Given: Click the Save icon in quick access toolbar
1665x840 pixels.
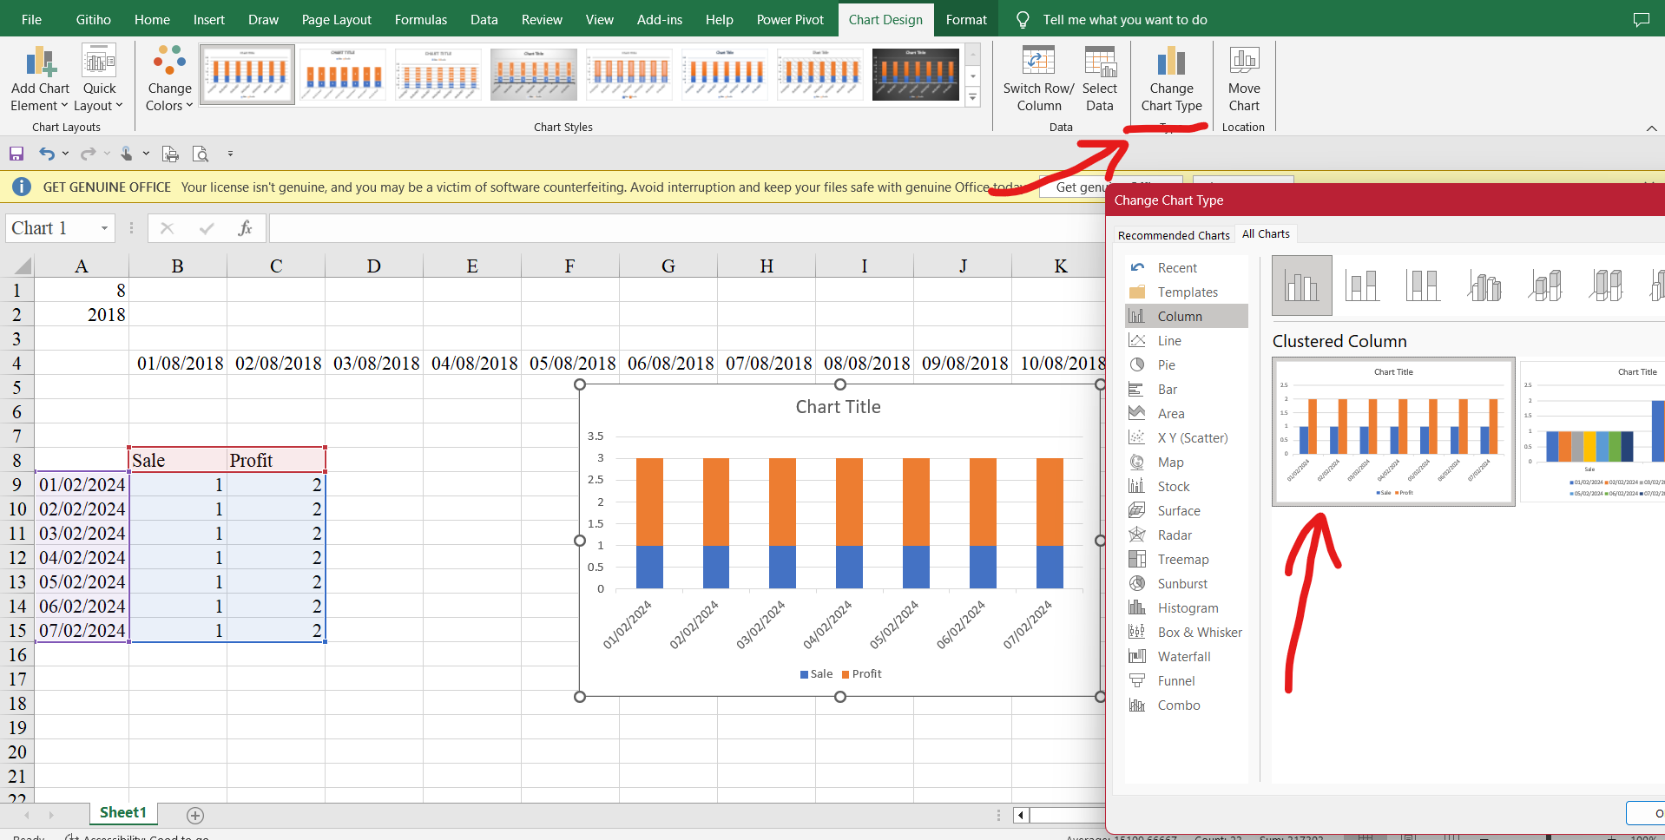Looking at the screenshot, I should click(x=16, y=154).
